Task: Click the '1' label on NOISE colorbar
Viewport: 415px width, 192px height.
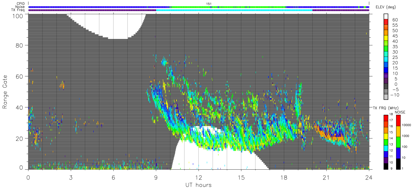Action: 402,168
